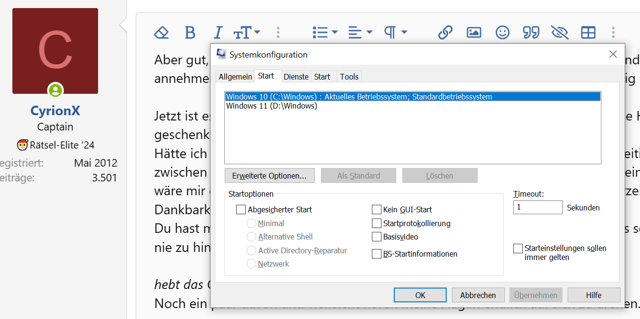Image resolution: width=640 pixels, height=319 pixels.
Task: Enable BS-Startinformationen checkbox
Action: [377, 254]
